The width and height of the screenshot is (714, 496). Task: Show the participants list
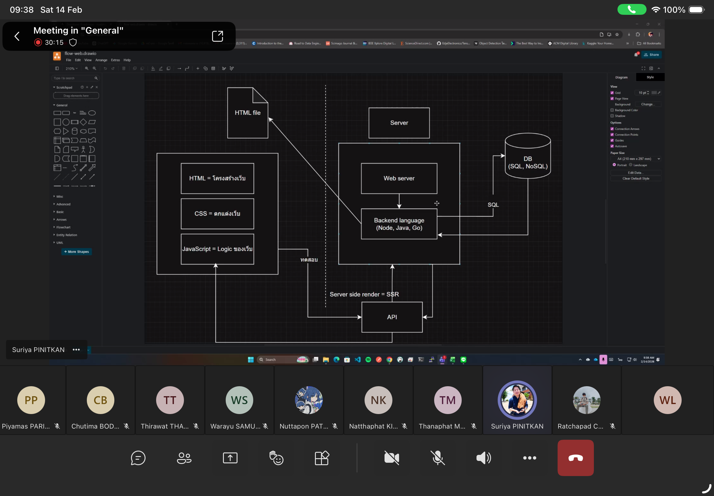pyautogui.click(x=184, y=458)
